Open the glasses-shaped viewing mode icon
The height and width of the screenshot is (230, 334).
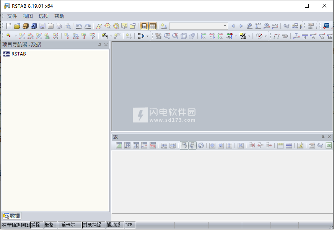[x=287, y=26]
